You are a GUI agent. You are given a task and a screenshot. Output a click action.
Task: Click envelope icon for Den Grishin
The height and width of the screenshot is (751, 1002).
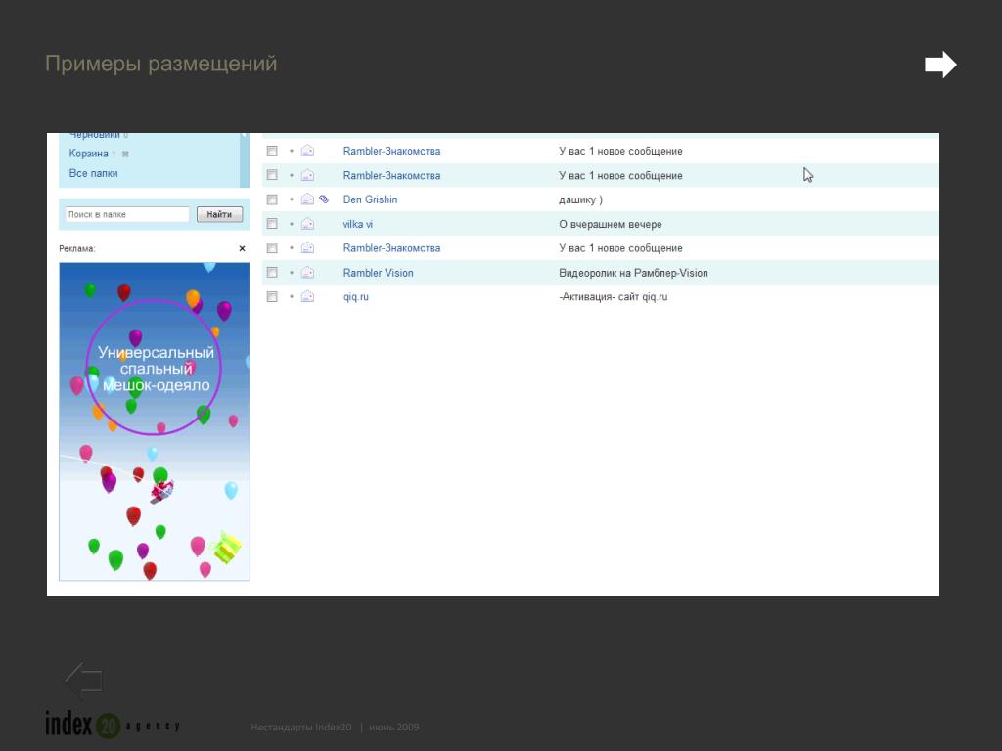click(307, 199)
